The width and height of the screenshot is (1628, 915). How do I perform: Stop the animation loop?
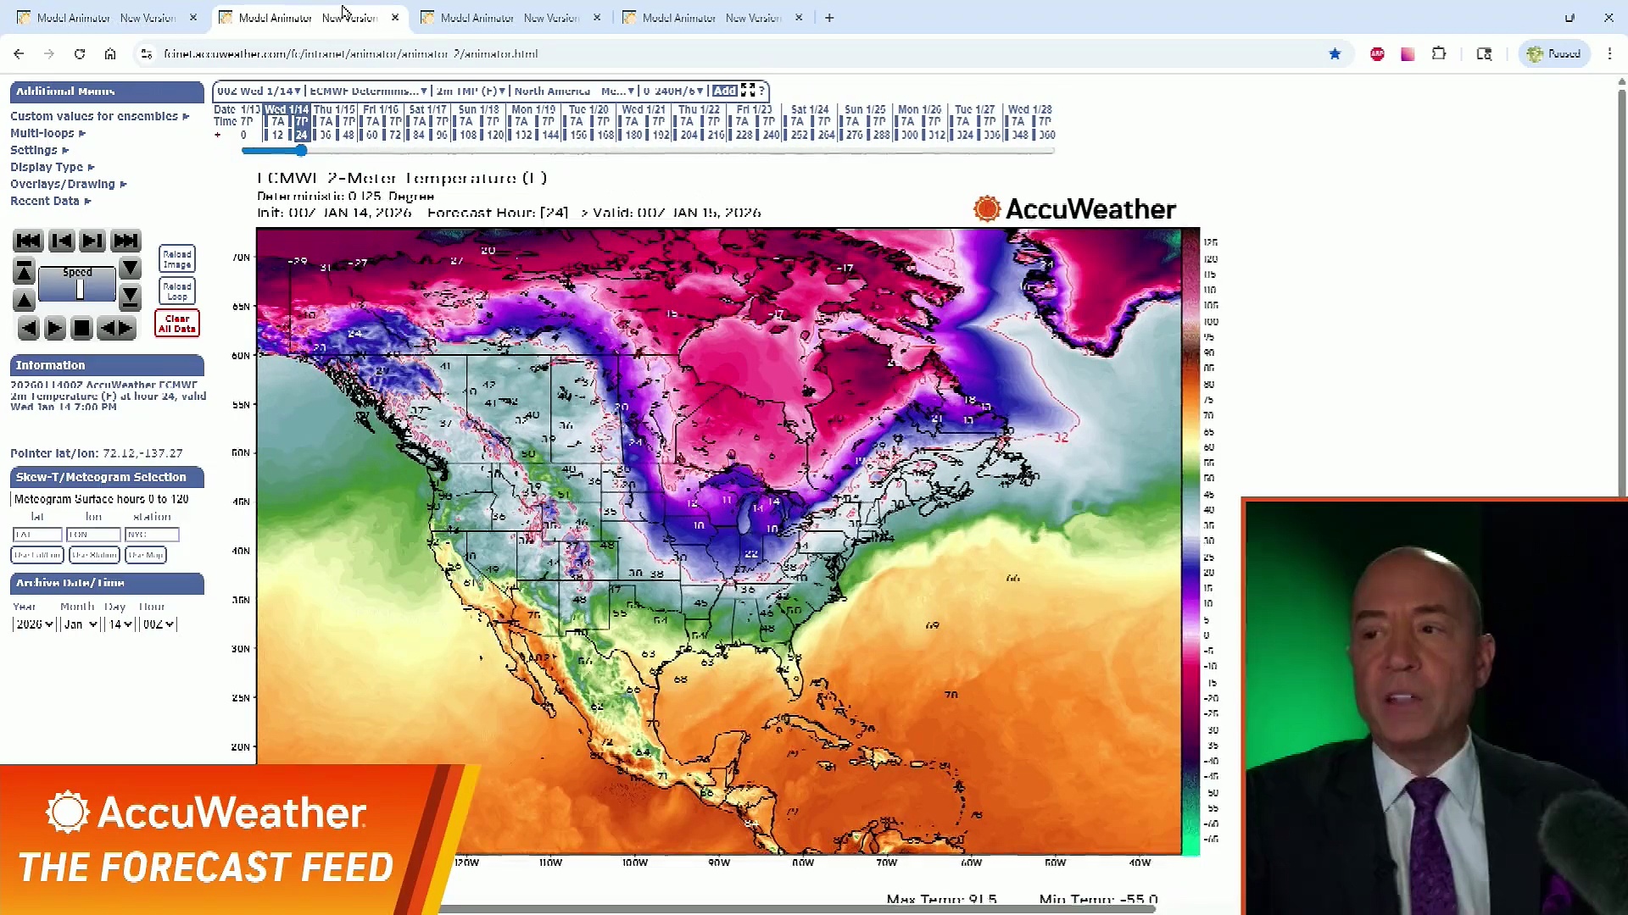point(81,329)
